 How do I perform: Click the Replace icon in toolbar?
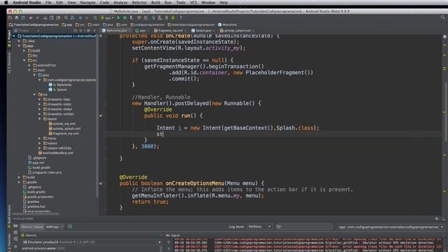point(73,17)
